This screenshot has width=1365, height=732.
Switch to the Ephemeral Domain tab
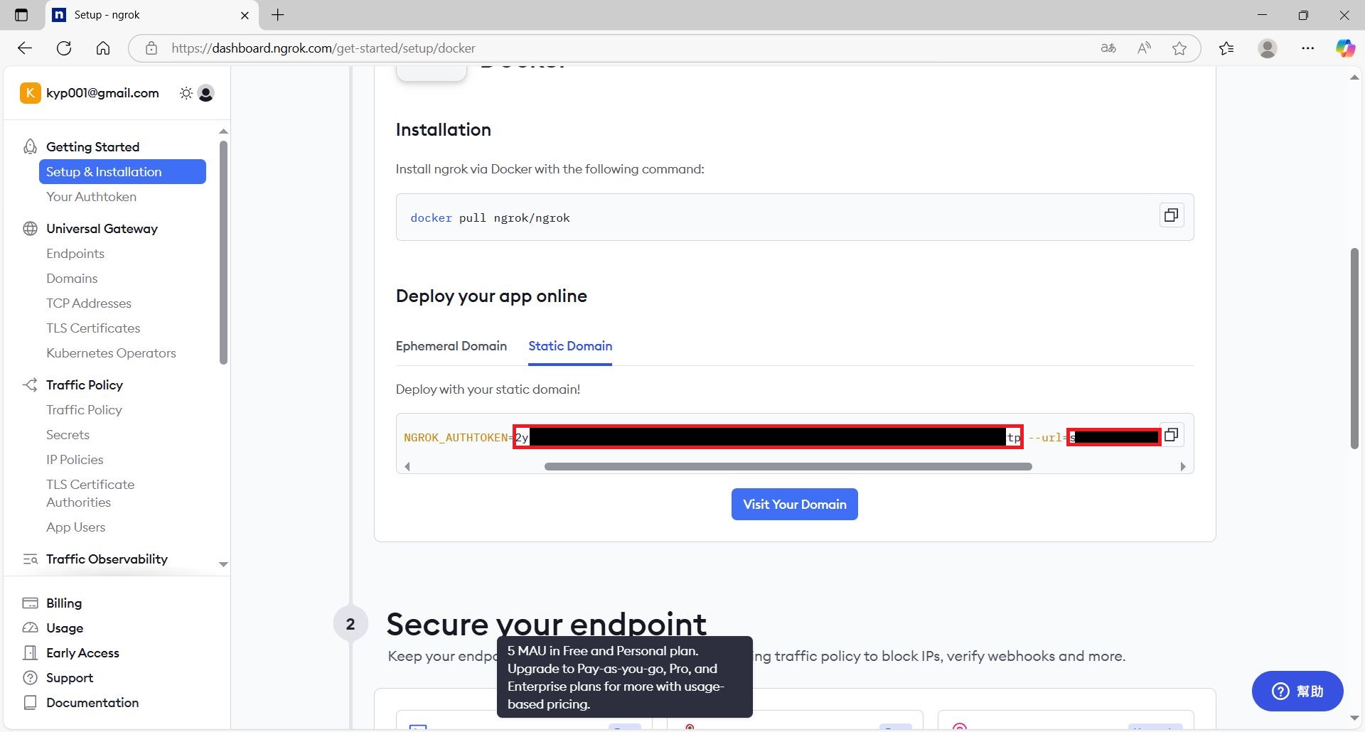tap(451, 346)
